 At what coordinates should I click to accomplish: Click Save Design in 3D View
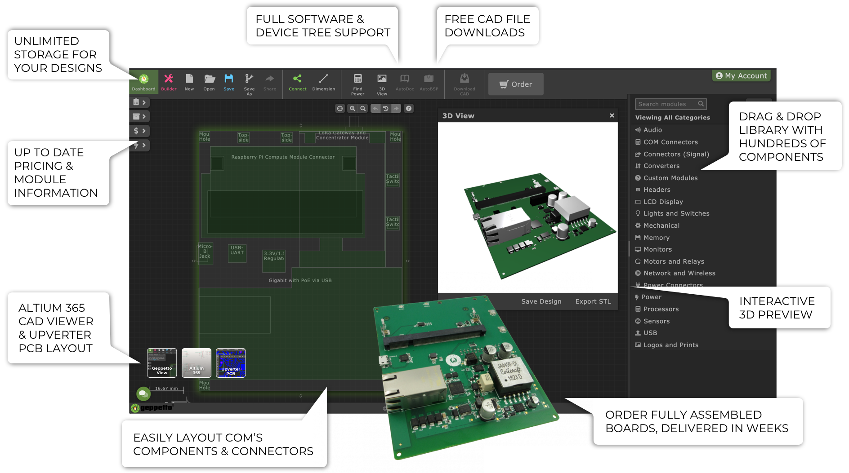[x=541, y=301]
